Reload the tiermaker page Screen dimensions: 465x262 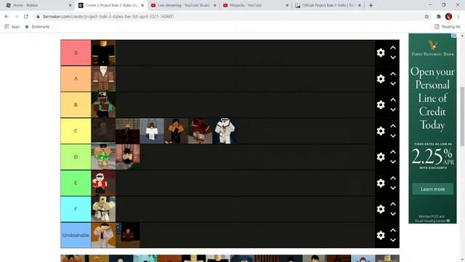coord(26,17)
